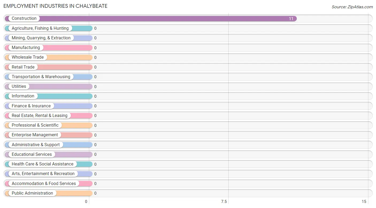Click the value 11 on Construction bar
The width and height of the screenshot is (376, 208).
coord(291,18)
